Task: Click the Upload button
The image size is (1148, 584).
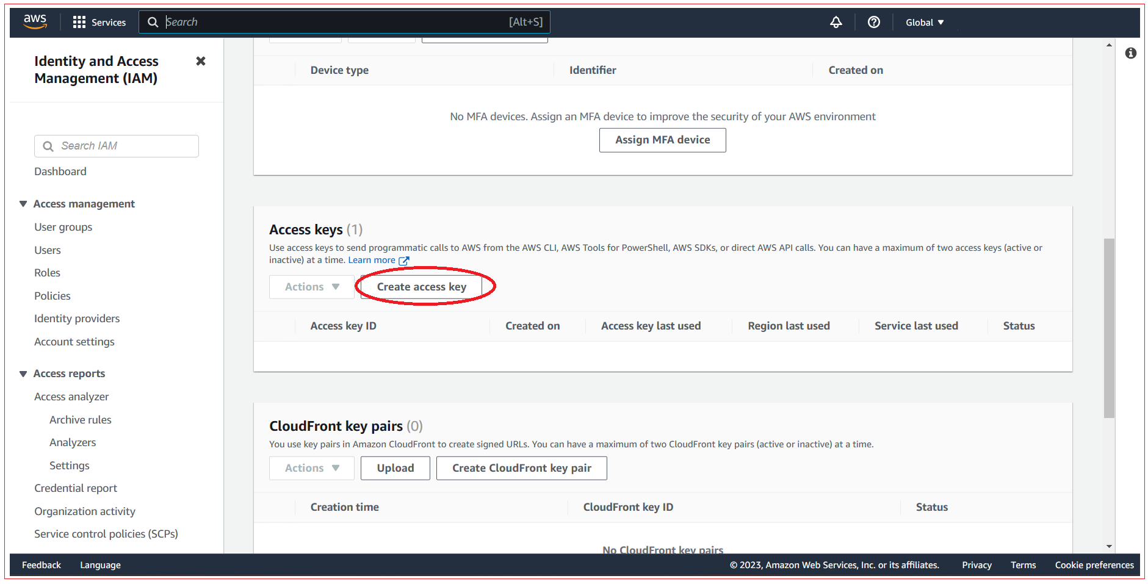Action: point(395,468)
